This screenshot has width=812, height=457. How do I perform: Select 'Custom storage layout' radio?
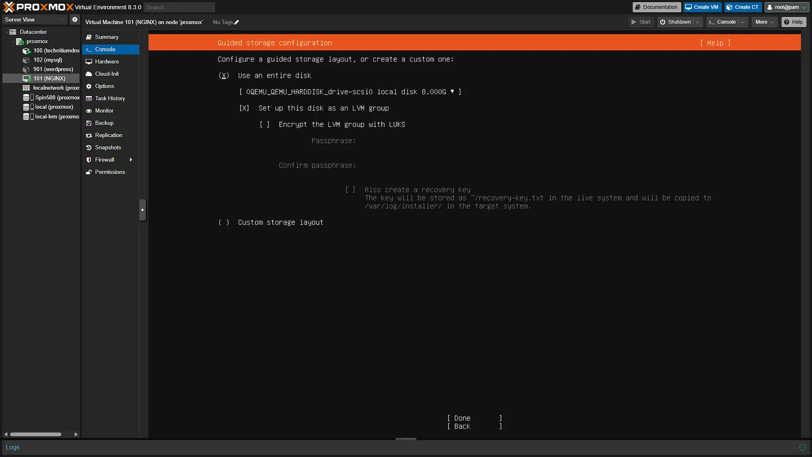[x=224, y=223]
